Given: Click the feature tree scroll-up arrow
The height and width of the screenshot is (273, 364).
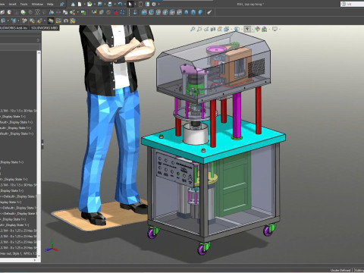Looking at the screenshot, I should tap(39, 52).
